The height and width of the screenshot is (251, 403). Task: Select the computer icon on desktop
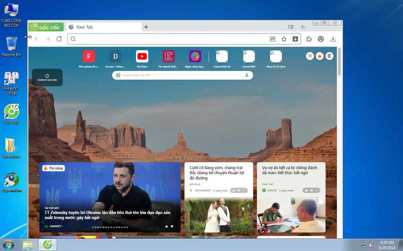point(12,15)
